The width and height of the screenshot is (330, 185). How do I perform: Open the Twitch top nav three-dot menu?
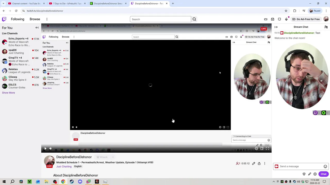click(x=47, y=19)
